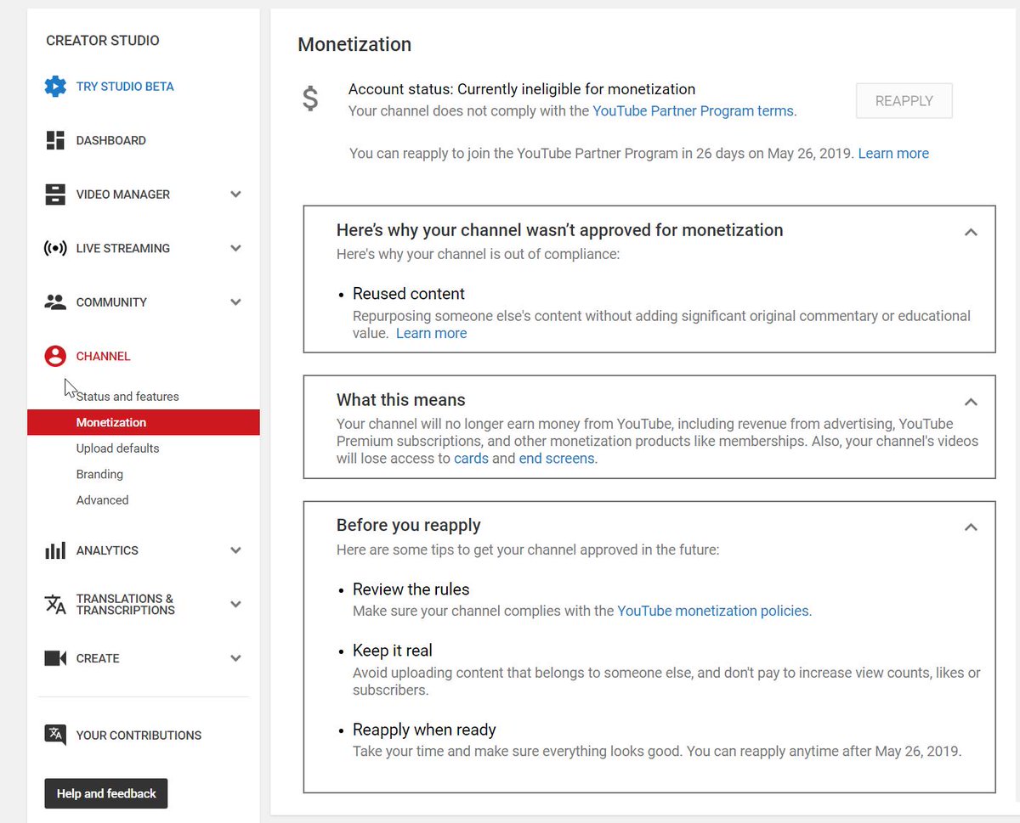This screenshot has height=823, width=1020.
Task: Click Learn more after the reapply date
Action: pyautogui.click(x=893, y=154)
